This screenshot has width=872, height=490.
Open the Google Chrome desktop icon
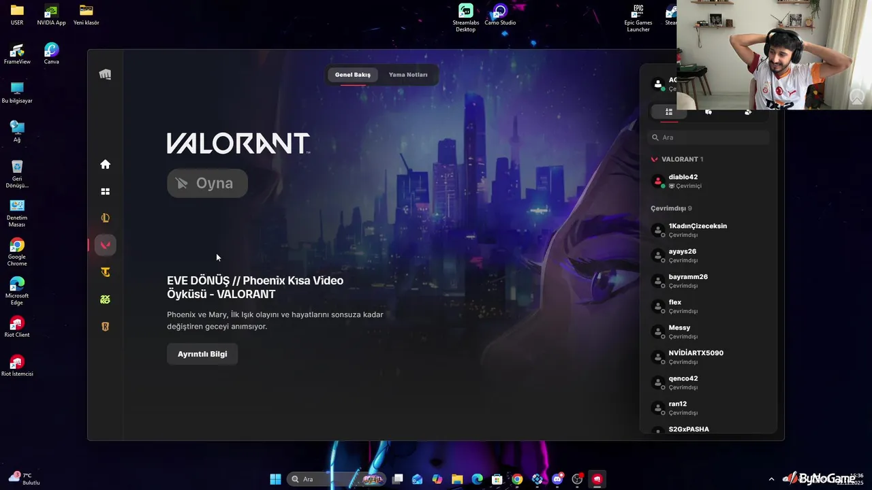click(17, 252)
